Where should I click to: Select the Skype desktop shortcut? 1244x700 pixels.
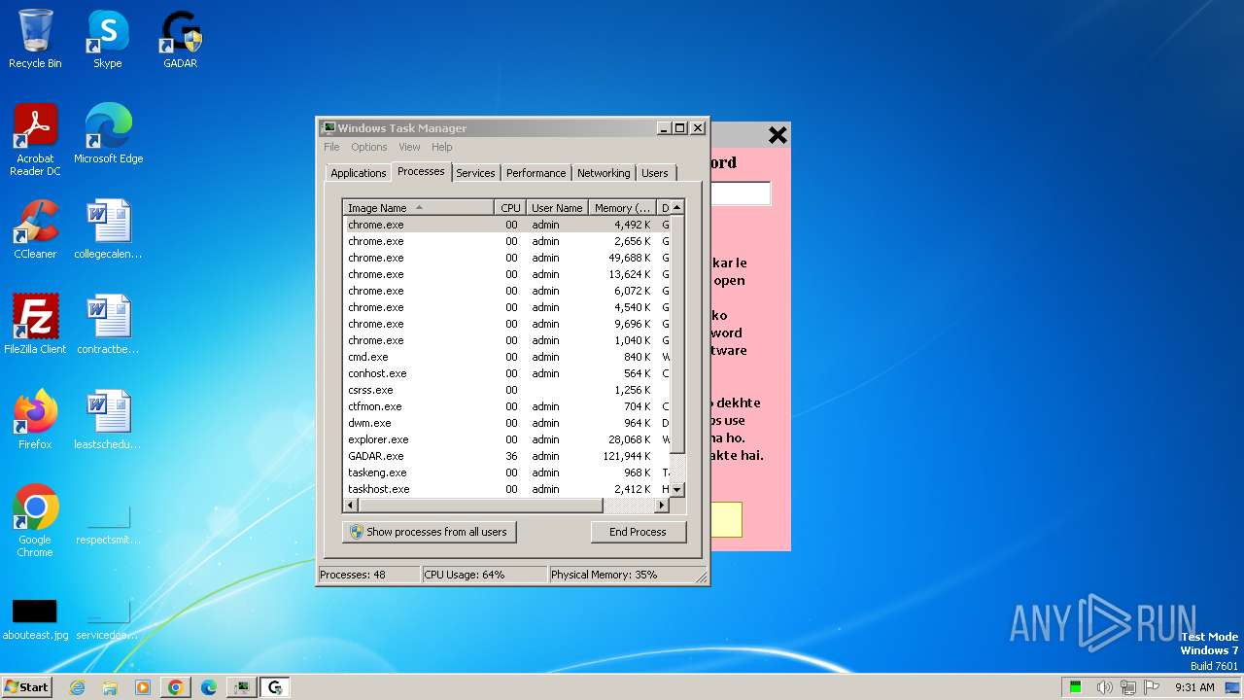tap(108, 39)
